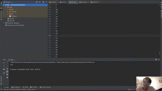This screenshot has height=91, width=162.
Task: Select the lol project root row
Action: [x=25, y=5]
